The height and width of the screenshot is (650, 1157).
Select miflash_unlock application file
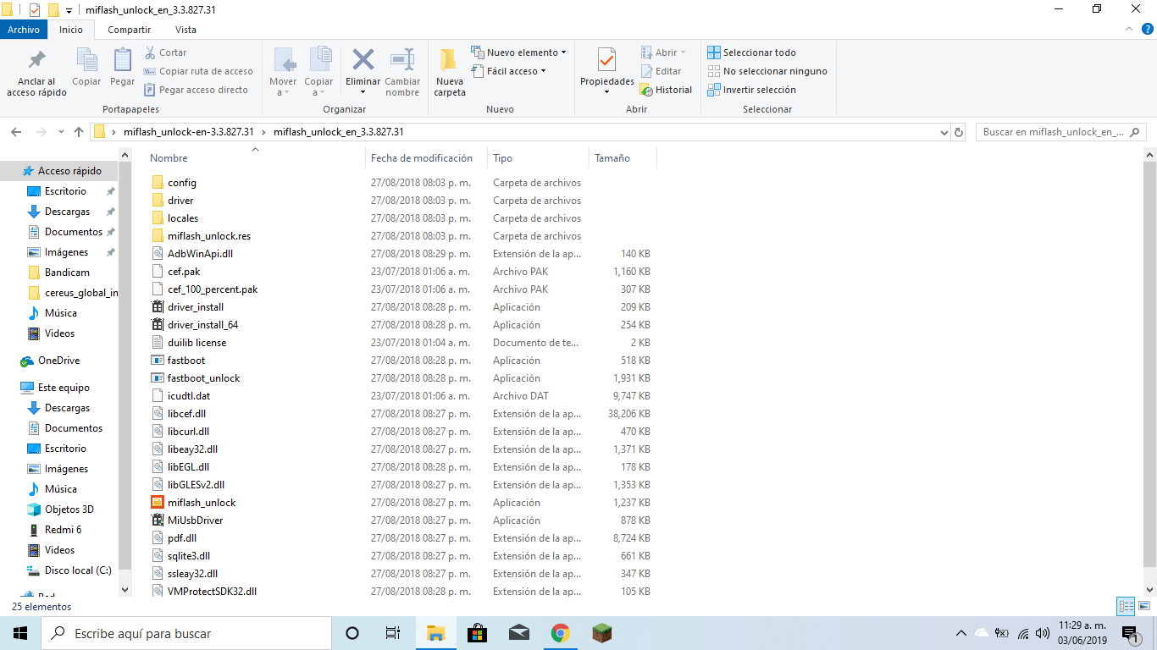click(x=201, y=503)
